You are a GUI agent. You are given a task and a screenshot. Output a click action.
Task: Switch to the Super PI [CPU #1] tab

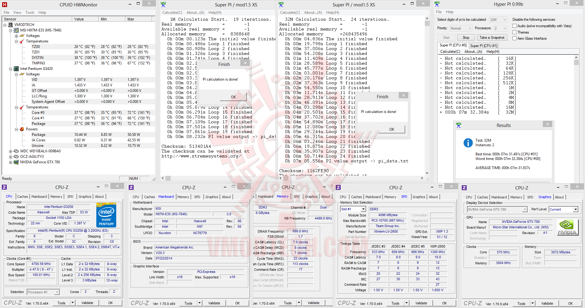[483, 46]
